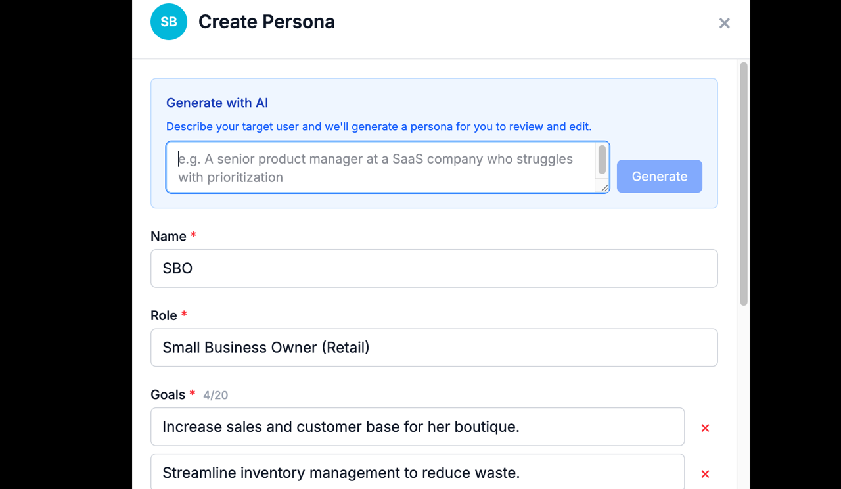Click the required field asterisk beside Name
This screenshot has height=489, width=841.
193,233
